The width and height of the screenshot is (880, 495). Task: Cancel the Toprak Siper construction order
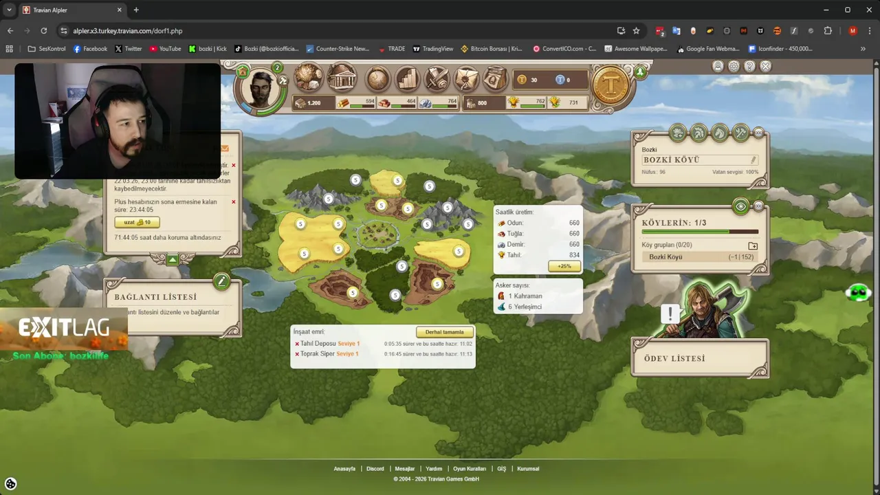(x=297, y=354)
